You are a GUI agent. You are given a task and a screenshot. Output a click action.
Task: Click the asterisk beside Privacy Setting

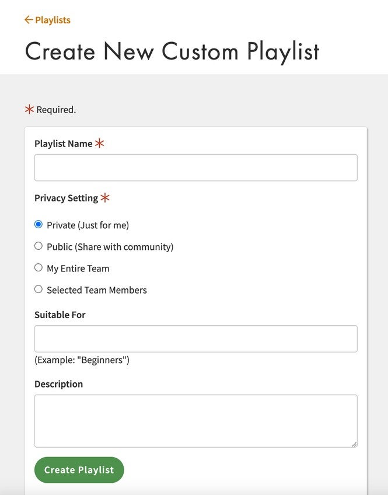[x=105, y=198]
